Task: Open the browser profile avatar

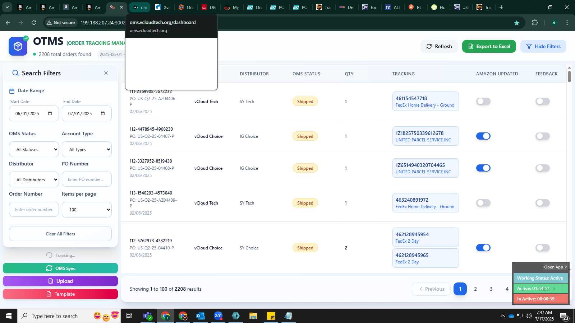Action: 554,23
